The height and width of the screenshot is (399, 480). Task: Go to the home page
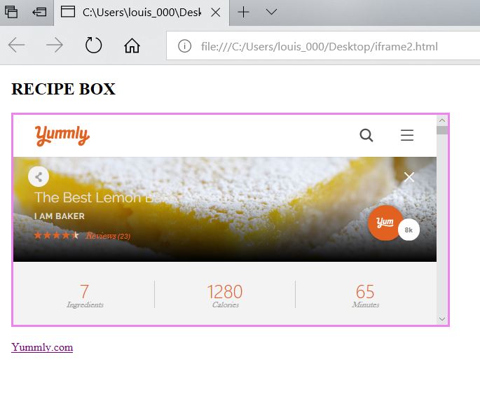[132, 45]
